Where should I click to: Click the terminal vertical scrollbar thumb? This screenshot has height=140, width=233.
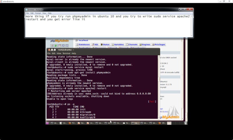point(159,79)
